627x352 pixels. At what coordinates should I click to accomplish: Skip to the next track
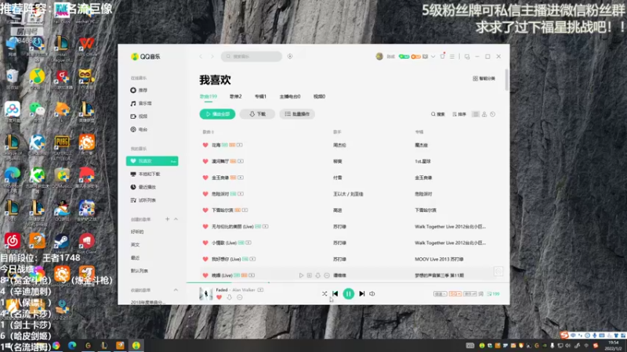coord(362,294)
